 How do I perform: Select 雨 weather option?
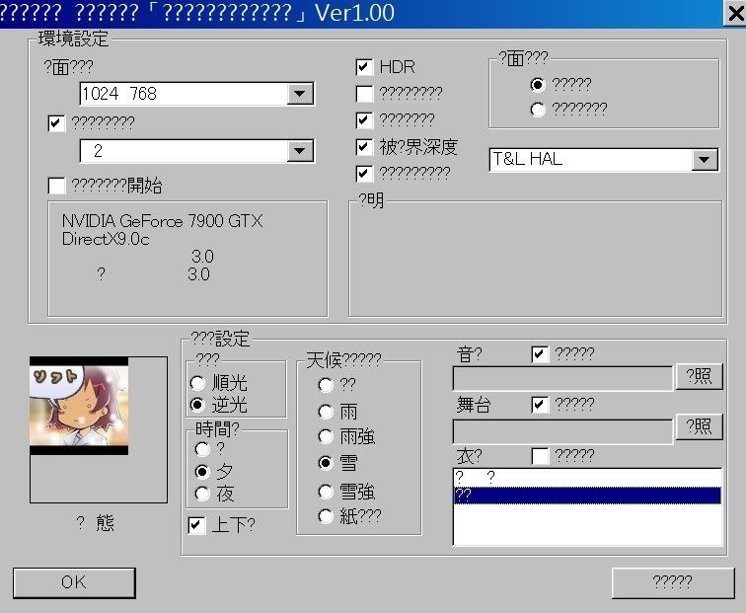[326, 412]
